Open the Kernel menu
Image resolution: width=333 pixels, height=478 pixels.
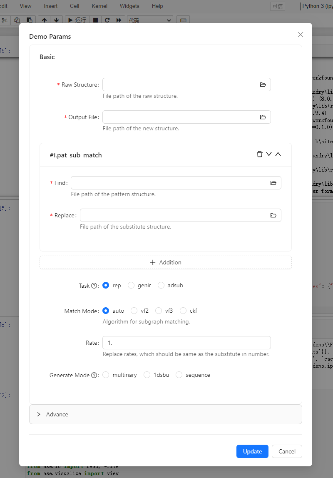pos(99,6)
